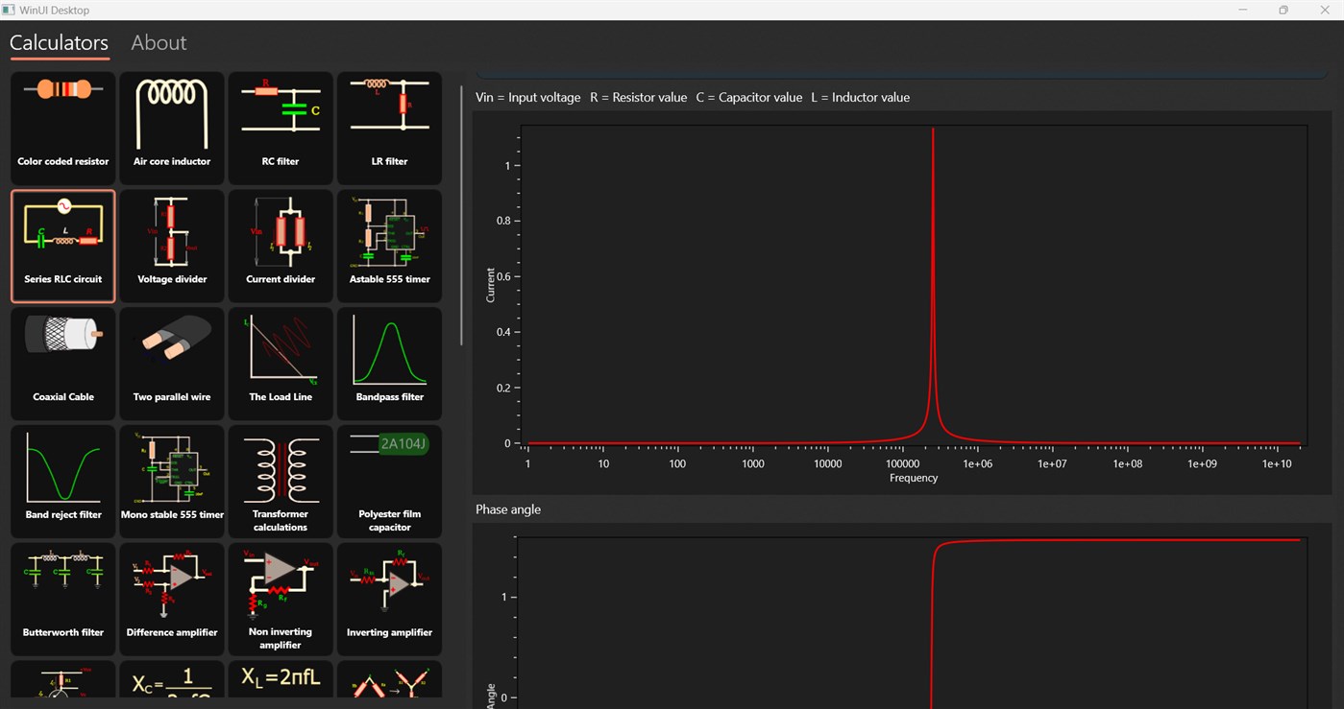
Task: Open the Color coded resistor calculator
Action: click(x=62, y=128)
